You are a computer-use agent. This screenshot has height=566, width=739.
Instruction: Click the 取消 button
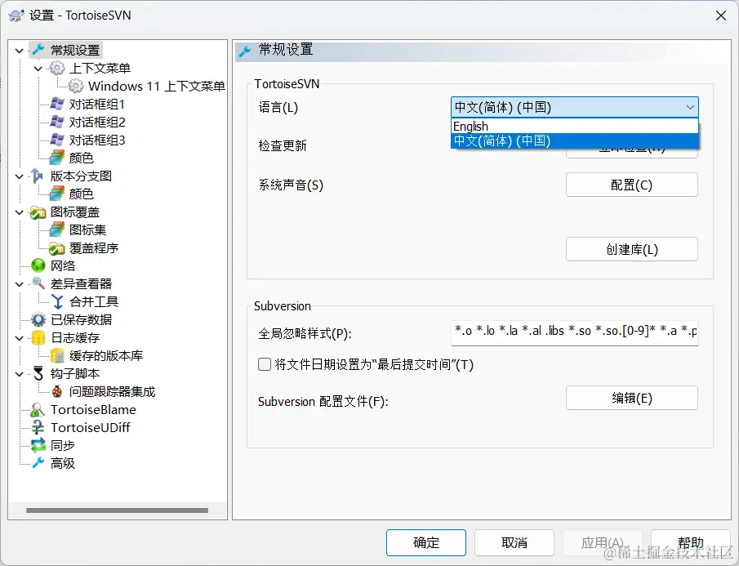point(514,542)
